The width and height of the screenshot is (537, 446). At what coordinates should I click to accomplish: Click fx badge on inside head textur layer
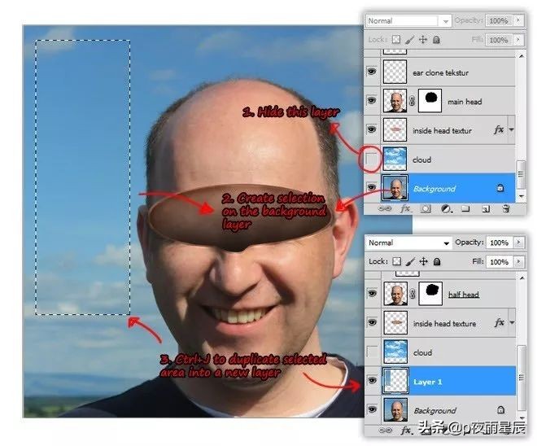(x=499, y=130)
